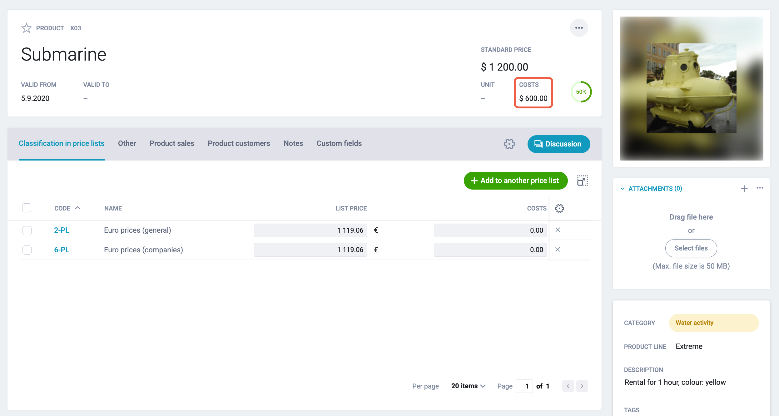
Task: Open column settings gear in table header
Action: pyautogui.click(x=559, y=208)
